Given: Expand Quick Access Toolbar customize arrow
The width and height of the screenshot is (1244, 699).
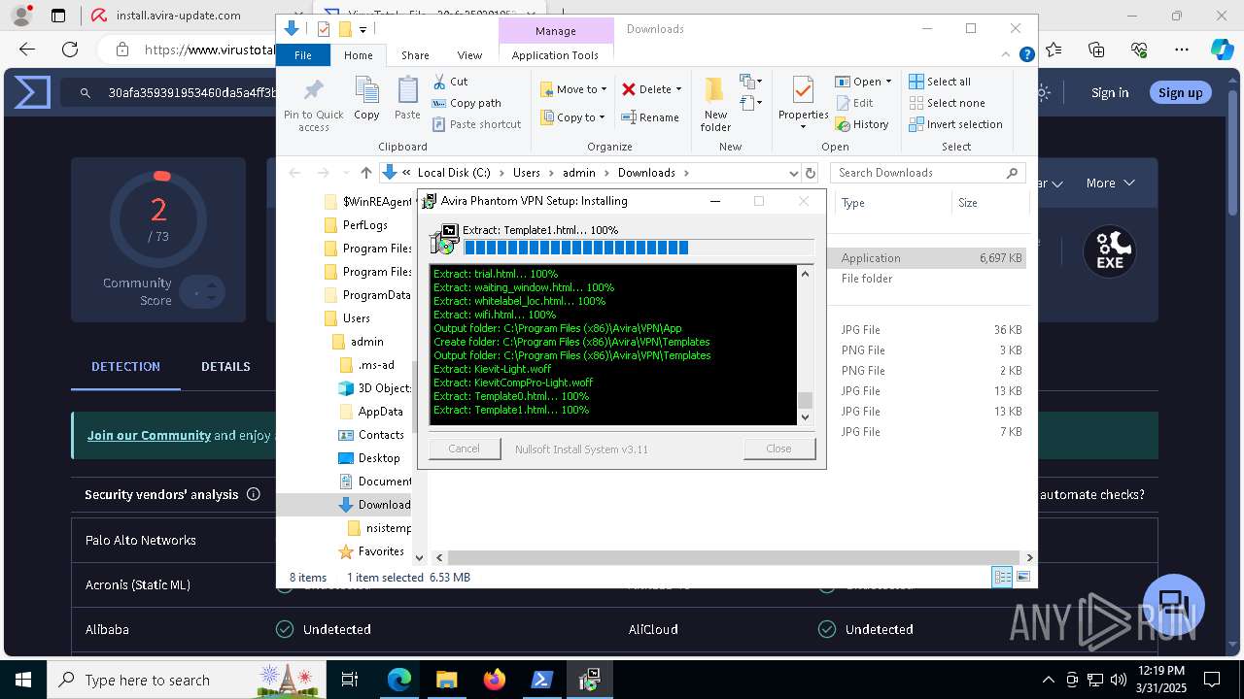Looking at the screenshot, I should (x=363, y=29).
